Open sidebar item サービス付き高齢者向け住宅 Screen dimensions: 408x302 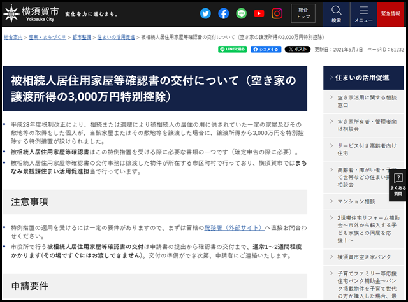363,150
